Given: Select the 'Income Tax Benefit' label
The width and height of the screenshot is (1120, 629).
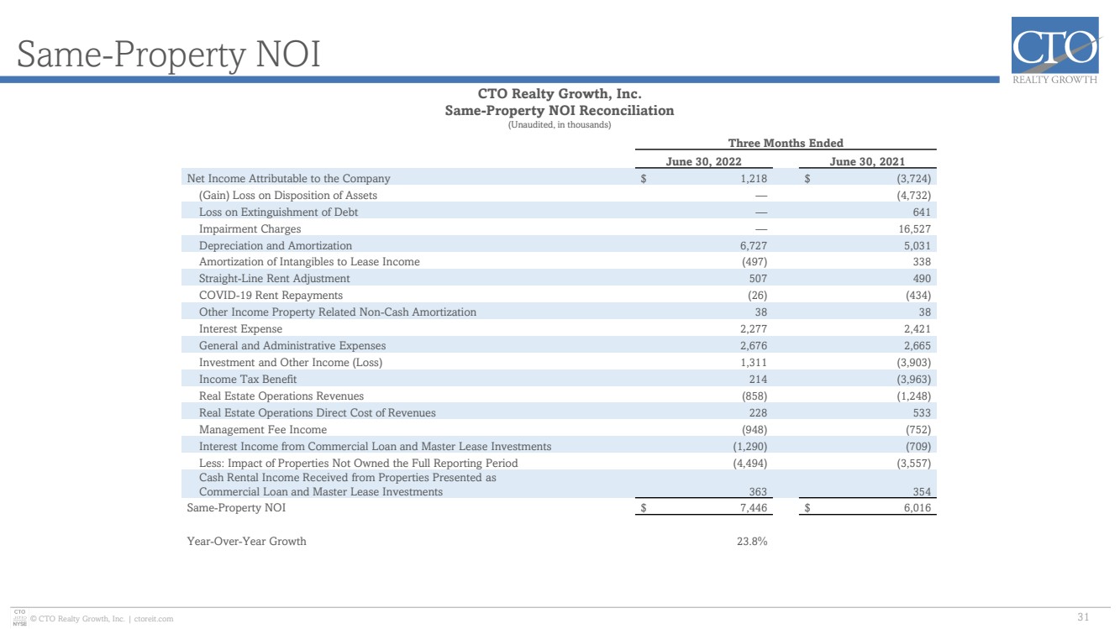Looking at the screenshot, I should tap(248, 380).
